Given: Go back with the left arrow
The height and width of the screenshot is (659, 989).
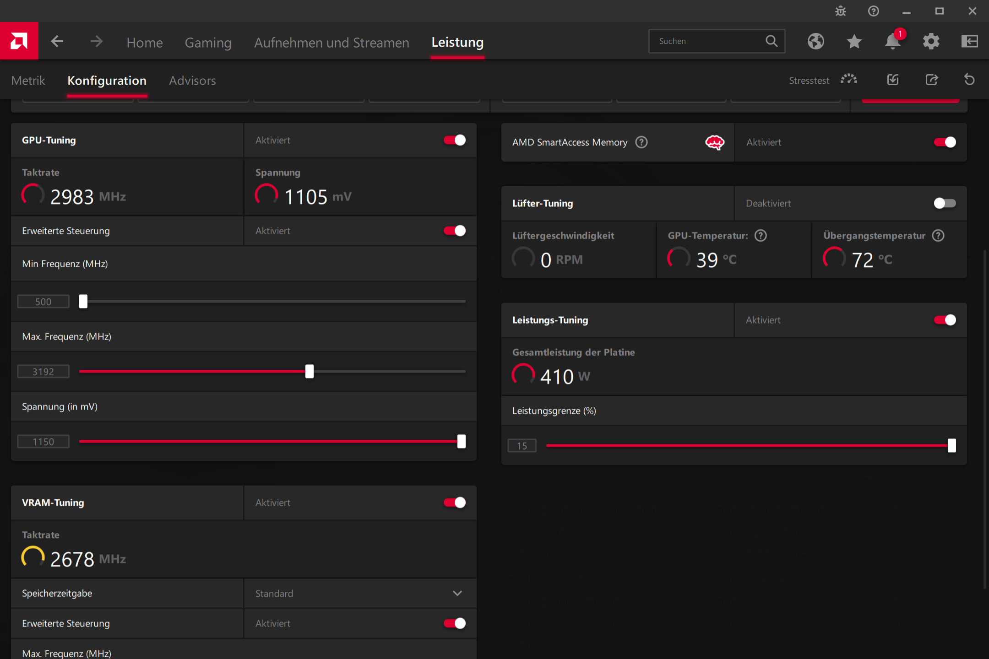Looking at the screenshot, I should 57,42.
